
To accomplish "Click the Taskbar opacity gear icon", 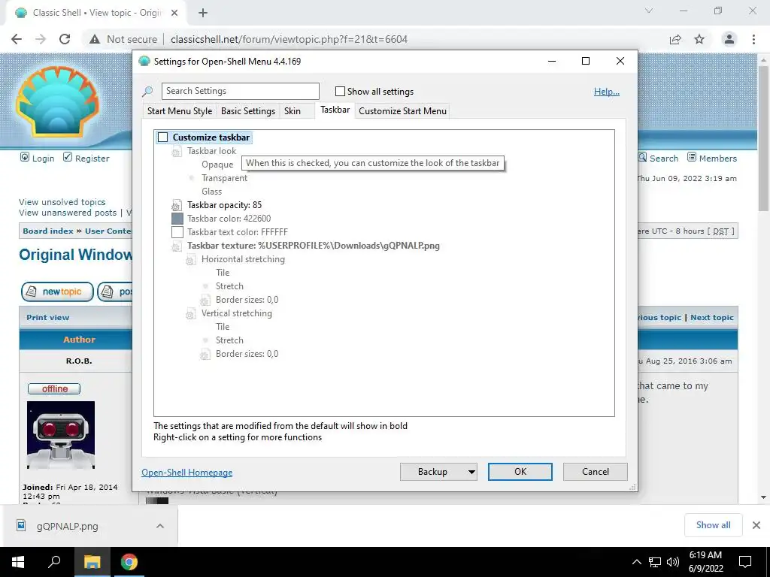I will [177, 206].
